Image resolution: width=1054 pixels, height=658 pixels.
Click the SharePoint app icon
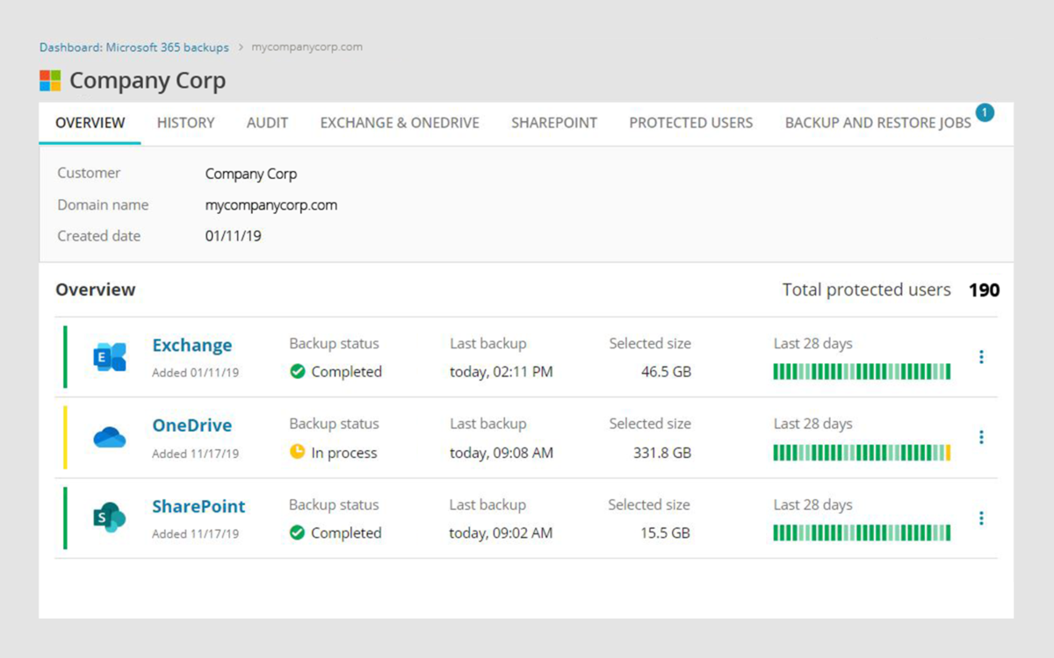[x=110, y=518]
